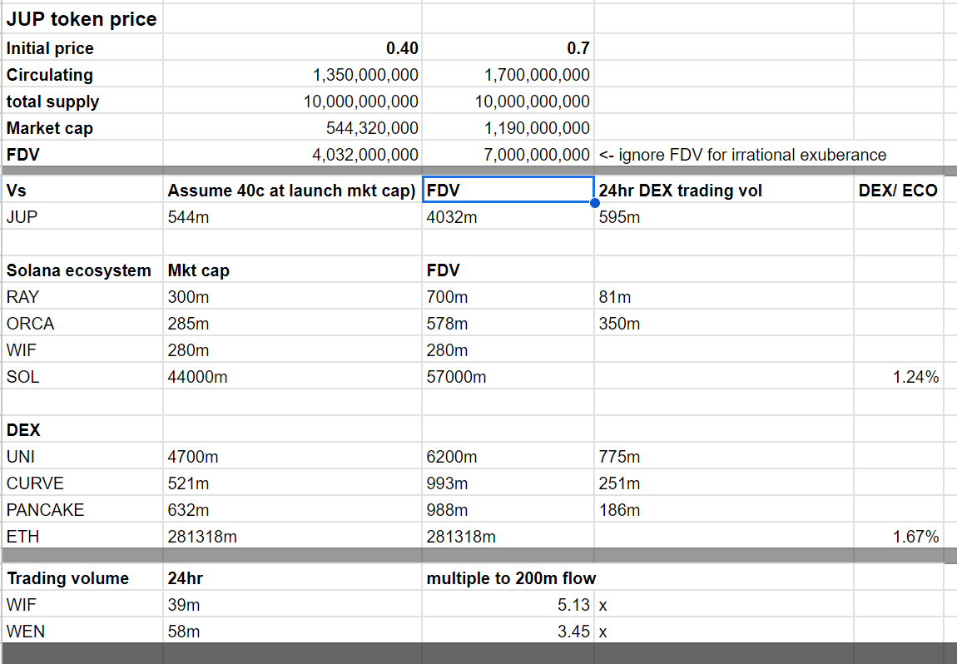
Task: Select CURVE's 251m trading volume cell
Action: (724, 483)
